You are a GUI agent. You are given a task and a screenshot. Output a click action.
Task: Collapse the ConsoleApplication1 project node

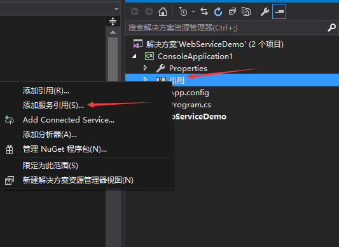point(134,57)
